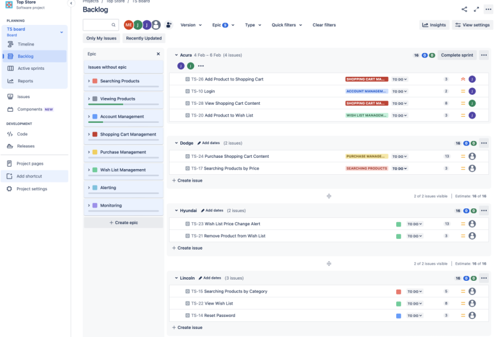
Task: Click the highest priority icon on TS-26
Action: [463, 79]
